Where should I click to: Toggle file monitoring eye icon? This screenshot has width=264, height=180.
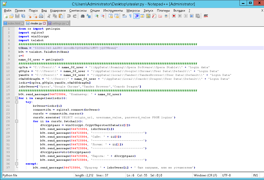pos(166,16)
